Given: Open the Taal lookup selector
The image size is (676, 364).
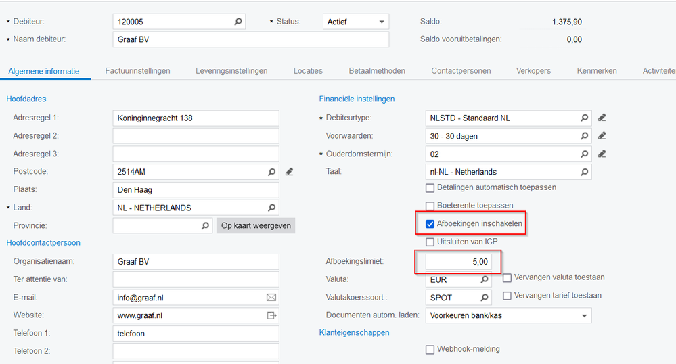Looking at the screenshot, I should point(584,172).
